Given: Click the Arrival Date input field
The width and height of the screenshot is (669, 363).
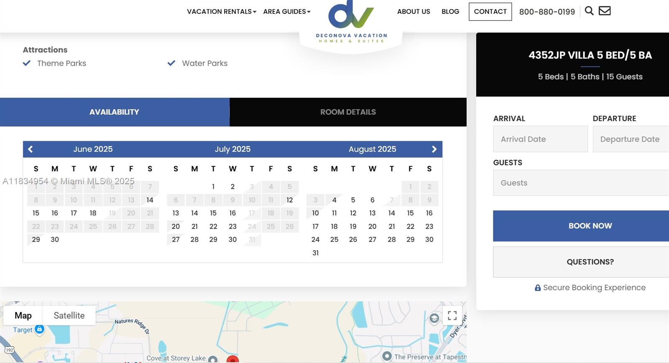Looking at the screenshot, I should click(540, 139).
